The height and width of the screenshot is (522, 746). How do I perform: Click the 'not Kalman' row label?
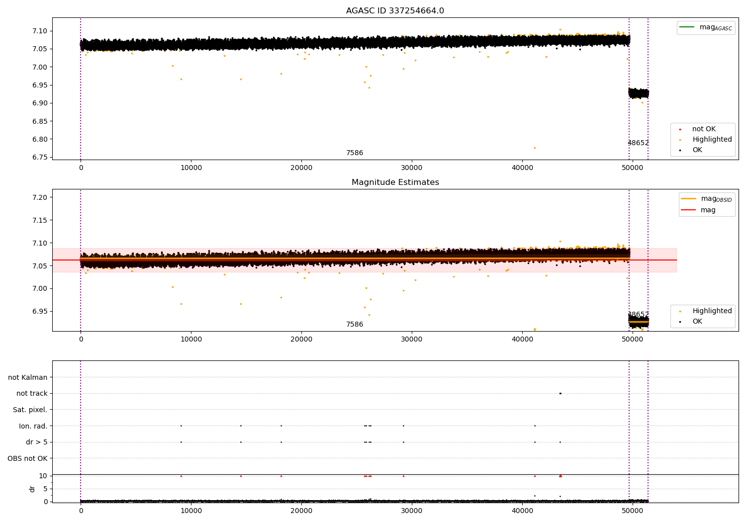(x=28, y=378)
